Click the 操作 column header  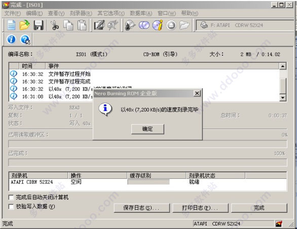tap(97, 175)
